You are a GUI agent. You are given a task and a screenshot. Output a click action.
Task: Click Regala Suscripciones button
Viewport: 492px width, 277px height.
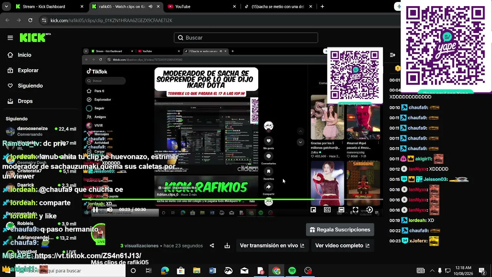pos(340,230)
